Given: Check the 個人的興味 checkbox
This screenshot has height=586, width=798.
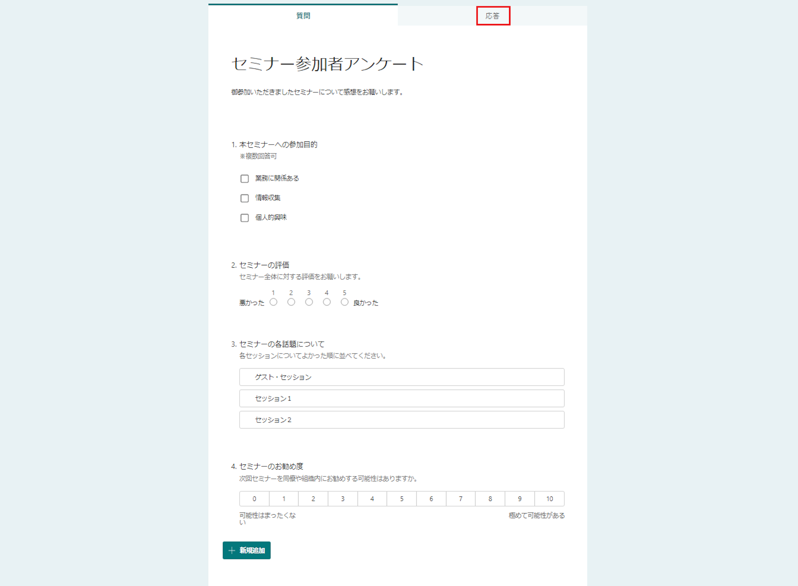Looking at the screenshot, I should [x=244, y=217].
